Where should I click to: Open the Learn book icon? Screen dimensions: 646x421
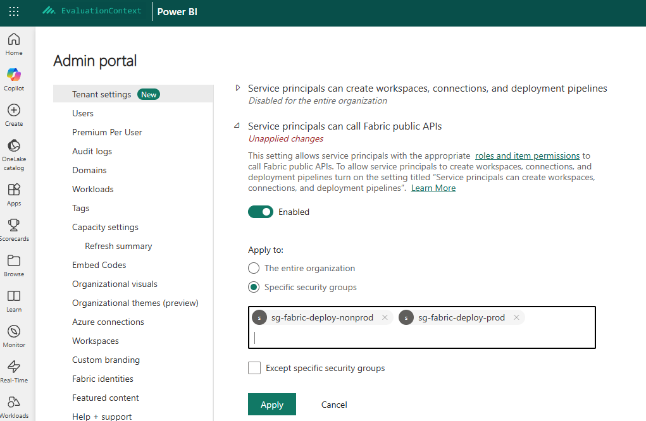pos(14,296)
